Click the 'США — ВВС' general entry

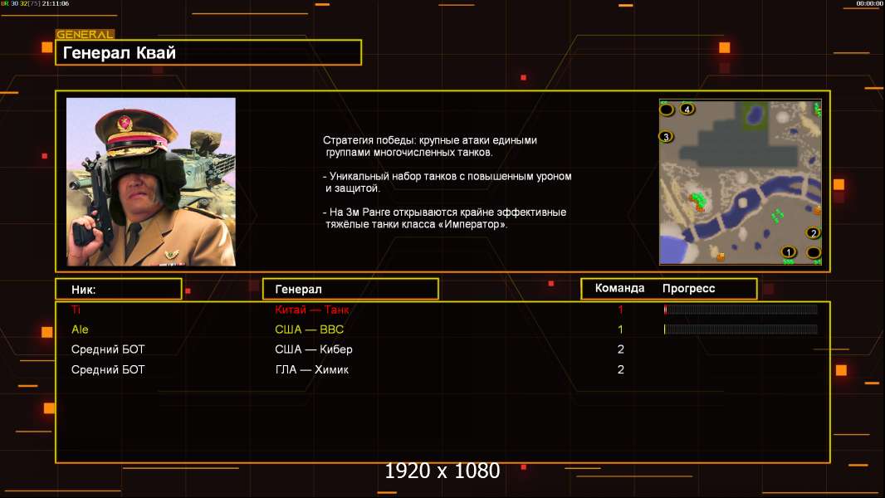[310, 330]
